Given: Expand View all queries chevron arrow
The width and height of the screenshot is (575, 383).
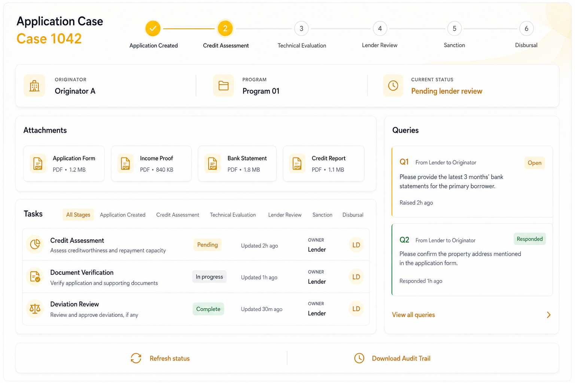Looking at the screenshot, I should click(x=548, y=315).
